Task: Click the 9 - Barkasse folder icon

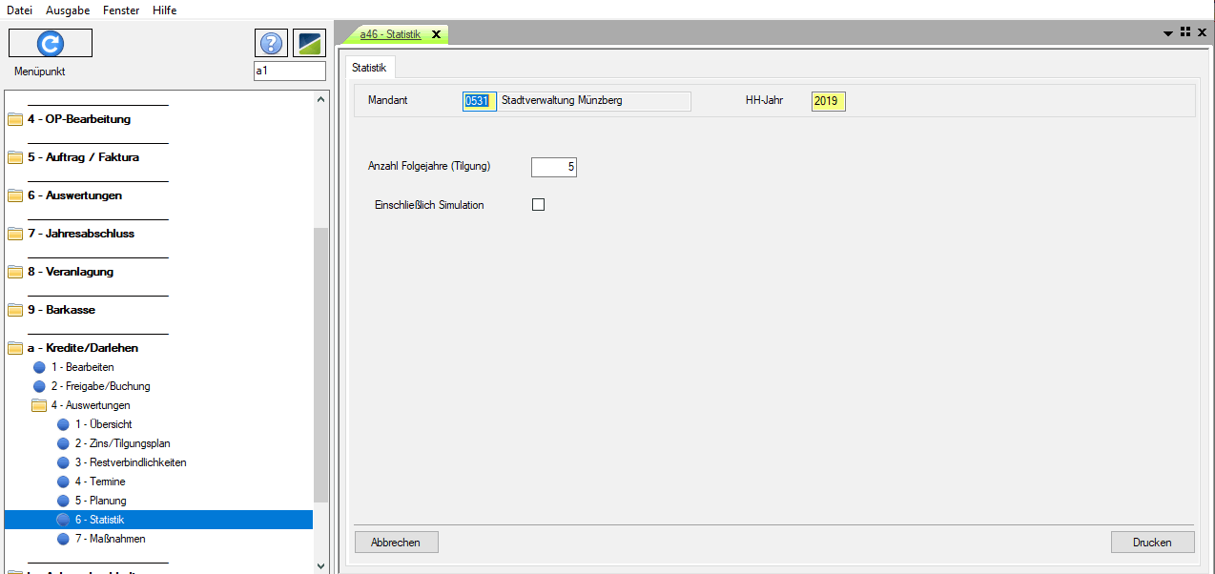Action: click(14, 310)
